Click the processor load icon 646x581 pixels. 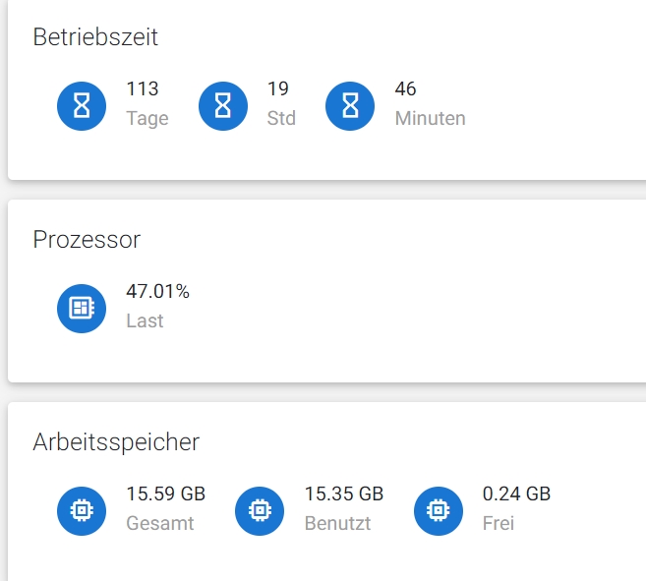click(x=82, y=309)
